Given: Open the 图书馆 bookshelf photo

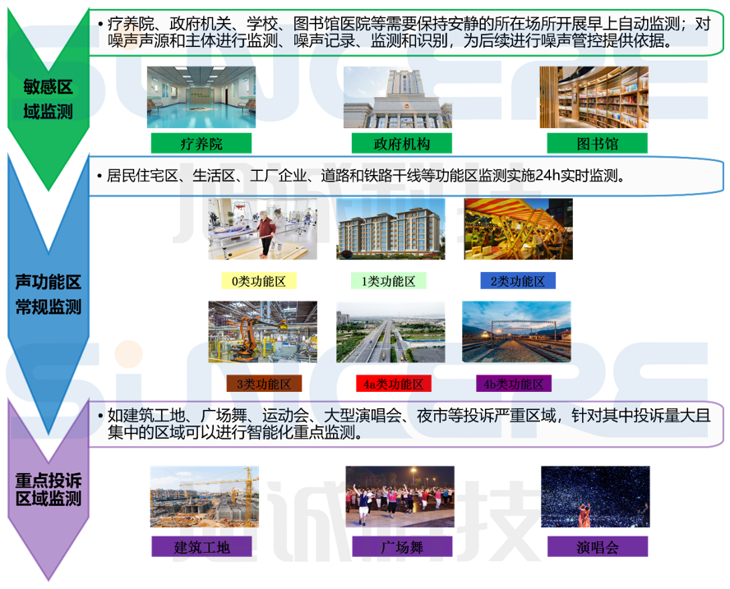Looking at the screenshot, I should point(594,97).
